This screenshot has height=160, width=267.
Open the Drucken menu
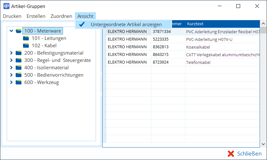pos(12,16)
